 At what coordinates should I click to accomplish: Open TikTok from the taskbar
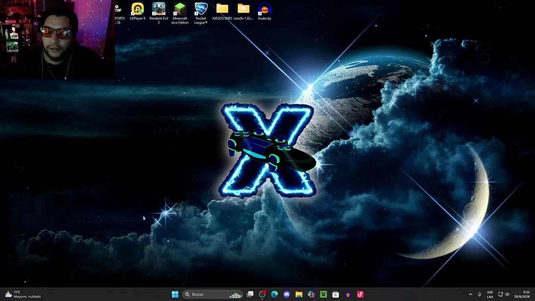pyautogui.click(x=360, y=294)
